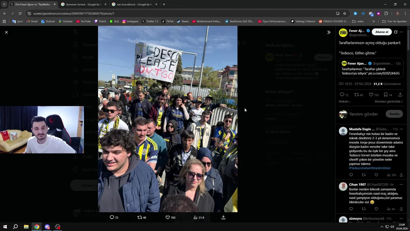Show hidden system tray icons
Viewport: 410px width, 231px height.
(x=382, y=227)
